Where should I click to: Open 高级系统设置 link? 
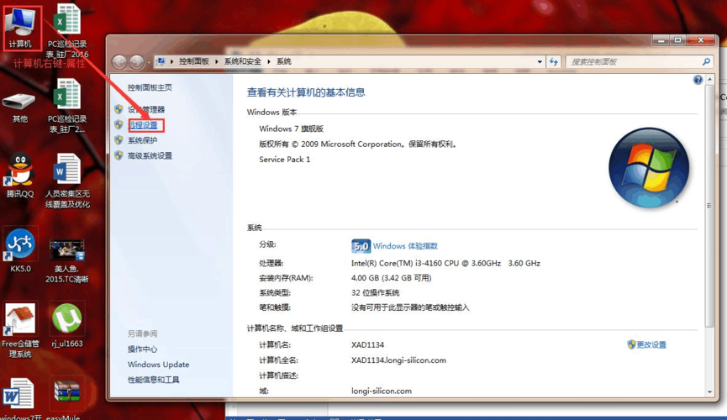tap(150, 155)
